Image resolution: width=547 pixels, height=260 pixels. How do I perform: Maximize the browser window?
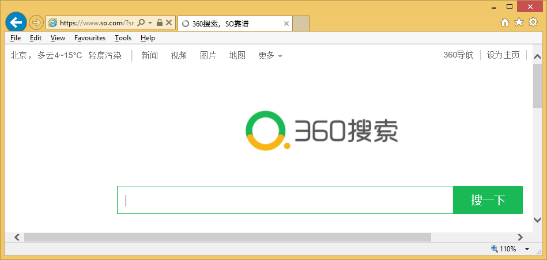[x=510, y=6]
